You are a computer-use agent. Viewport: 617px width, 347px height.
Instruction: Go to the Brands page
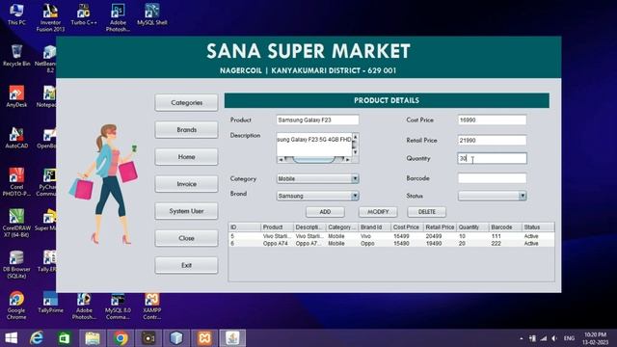(186, 130)
